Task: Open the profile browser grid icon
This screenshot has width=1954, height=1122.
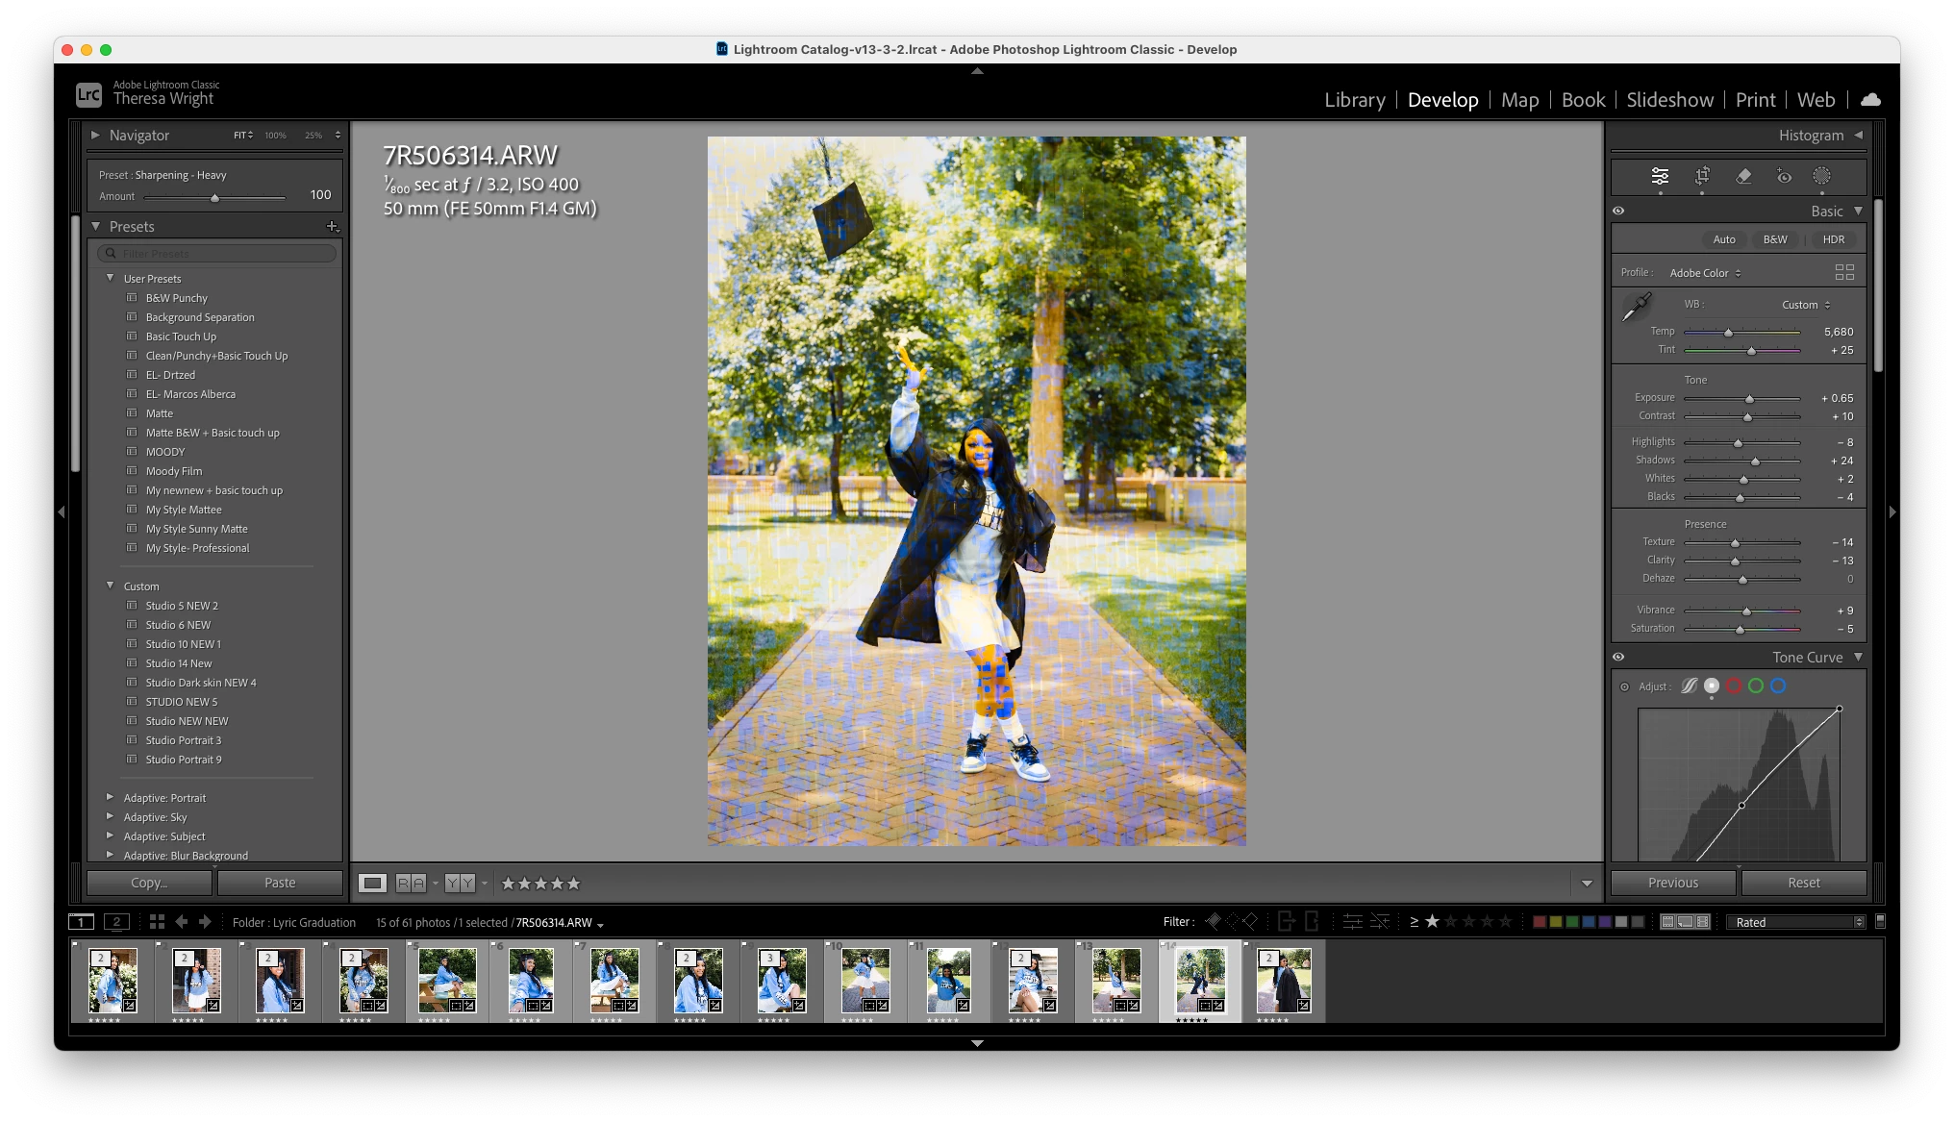Action: tap(1843, 272)
